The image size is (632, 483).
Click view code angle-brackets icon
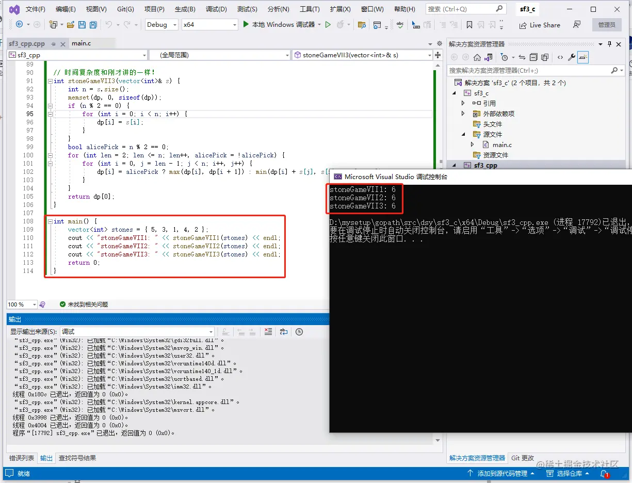560,57
